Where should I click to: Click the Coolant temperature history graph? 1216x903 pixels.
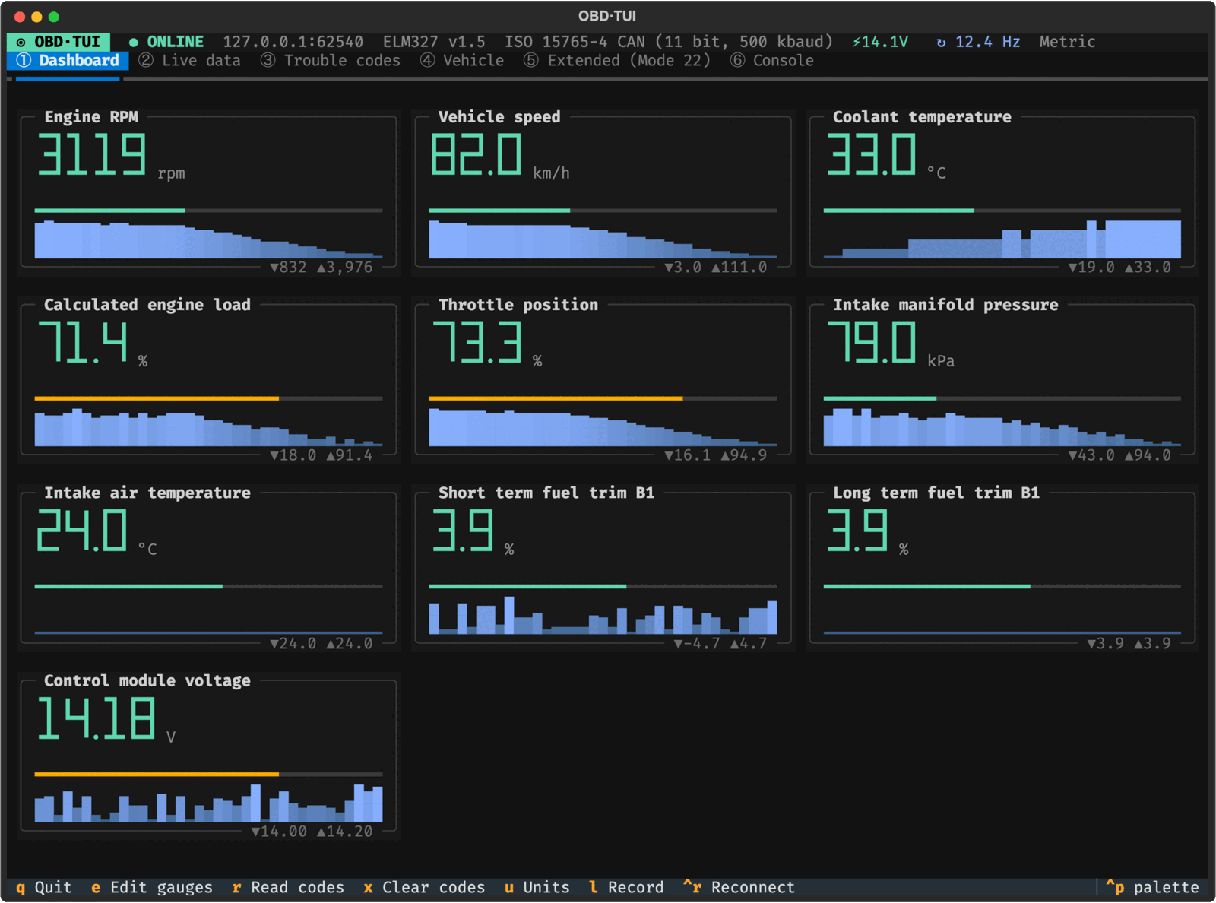(1002, 239)
